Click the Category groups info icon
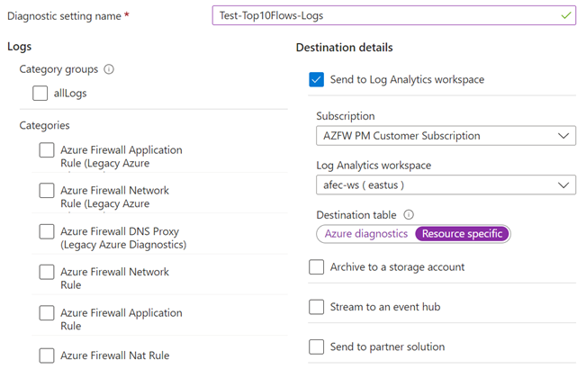This screenshot has width=586, height=369. pos(109,69)
